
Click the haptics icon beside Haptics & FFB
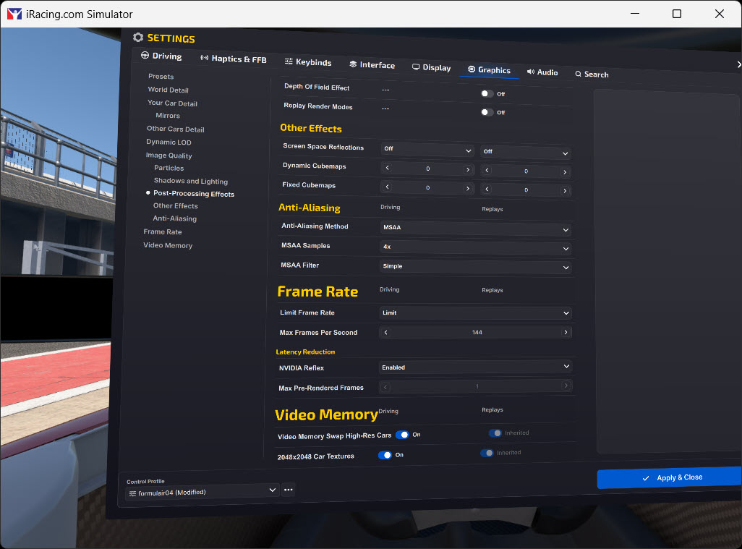(205, 58)
